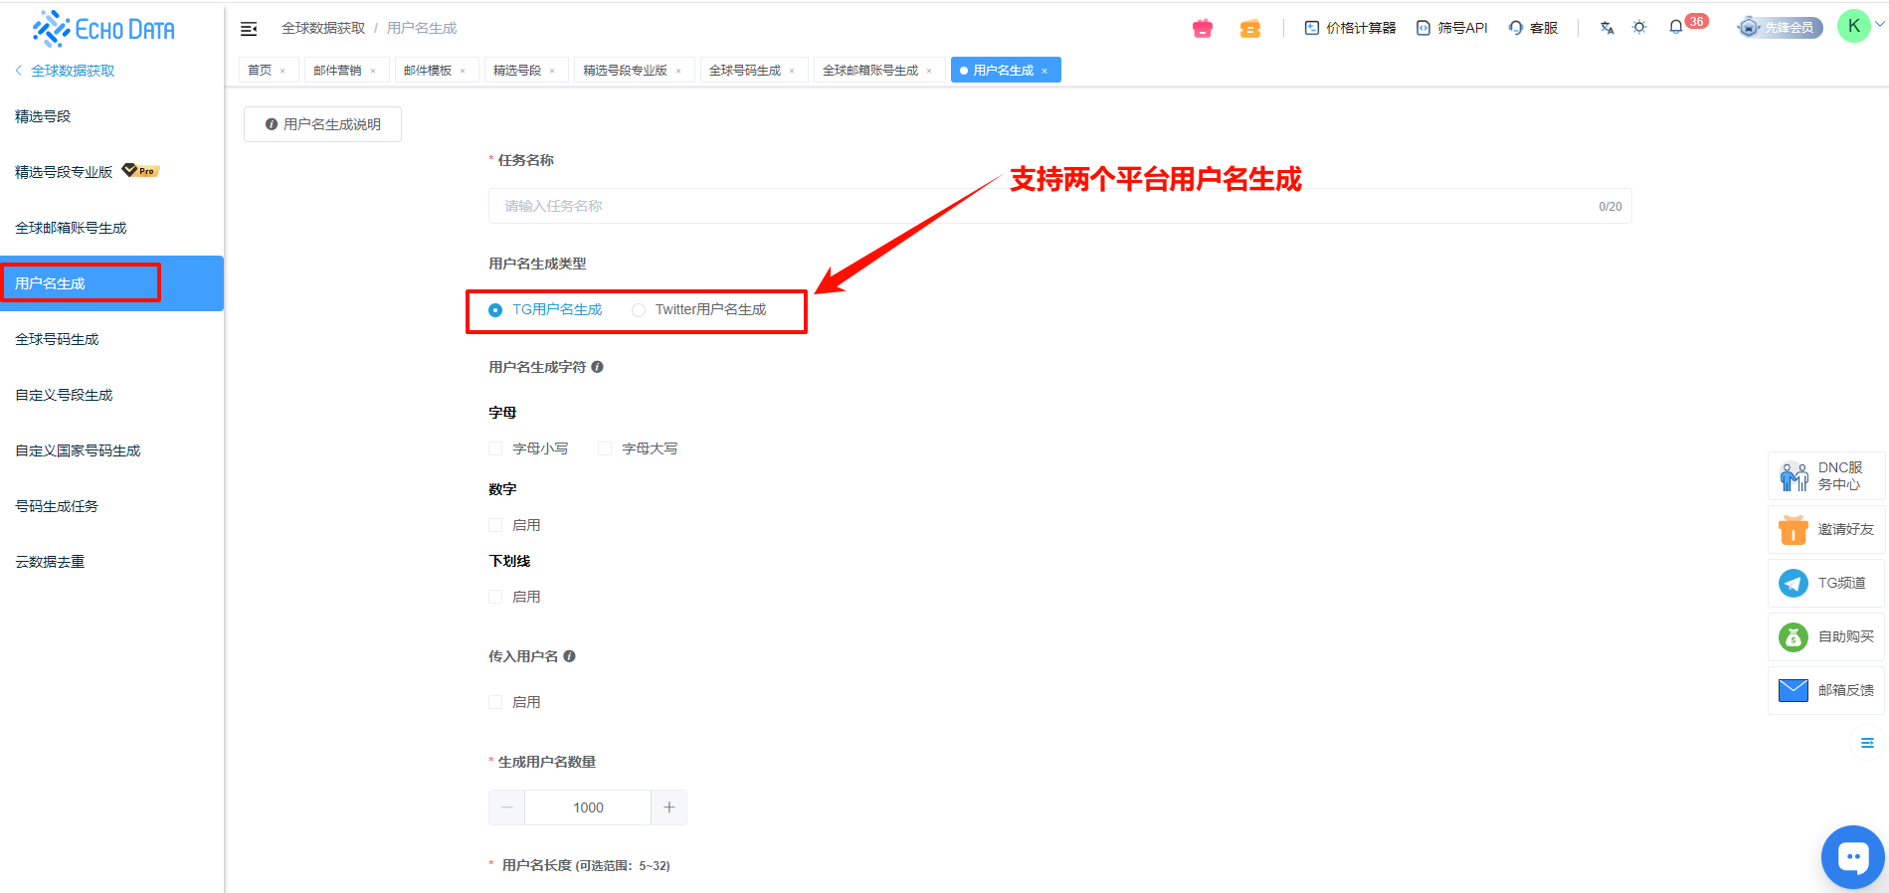Toggle the light/dark theme sun icon
This screenshot has width=1889, height=893.
click(1639, 28)
